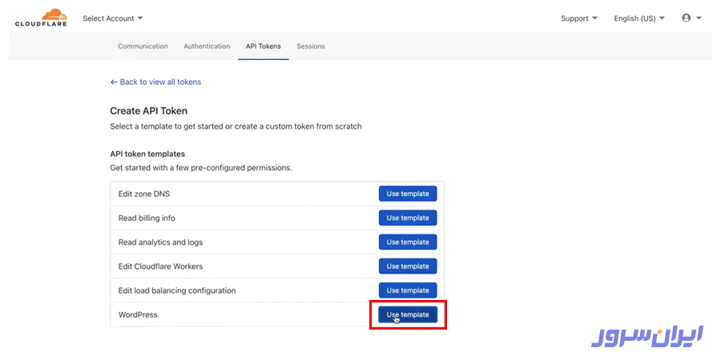Select the API Tokens tab
The height and width of the screenshot is (360, 721).
point(264,46)
